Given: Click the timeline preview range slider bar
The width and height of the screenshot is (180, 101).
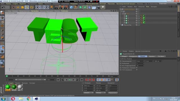Looking at the screenshot, I should click(30, 80).
